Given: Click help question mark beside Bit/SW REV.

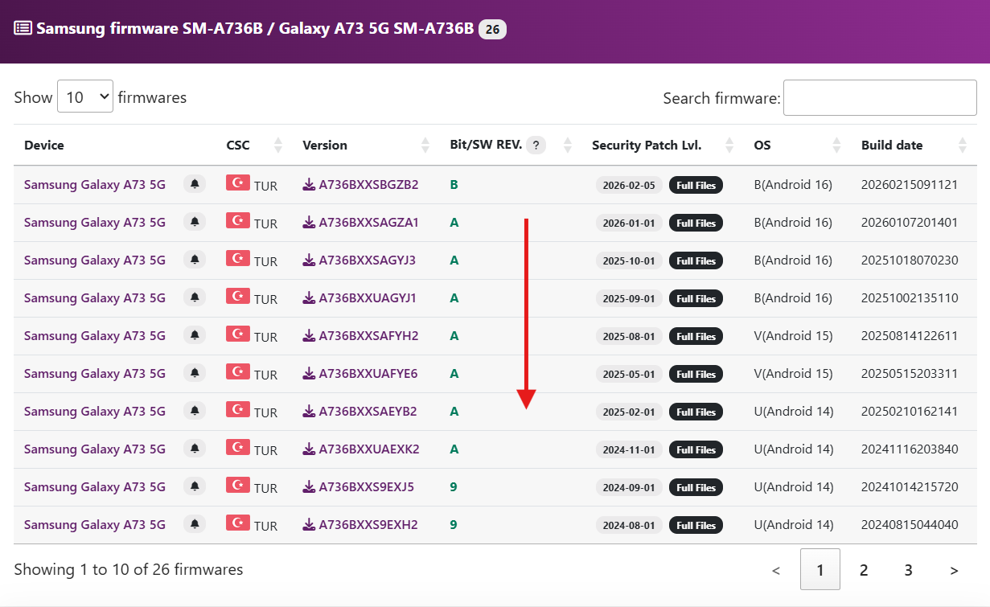Looking at the screenshot, I should [536, 146].
